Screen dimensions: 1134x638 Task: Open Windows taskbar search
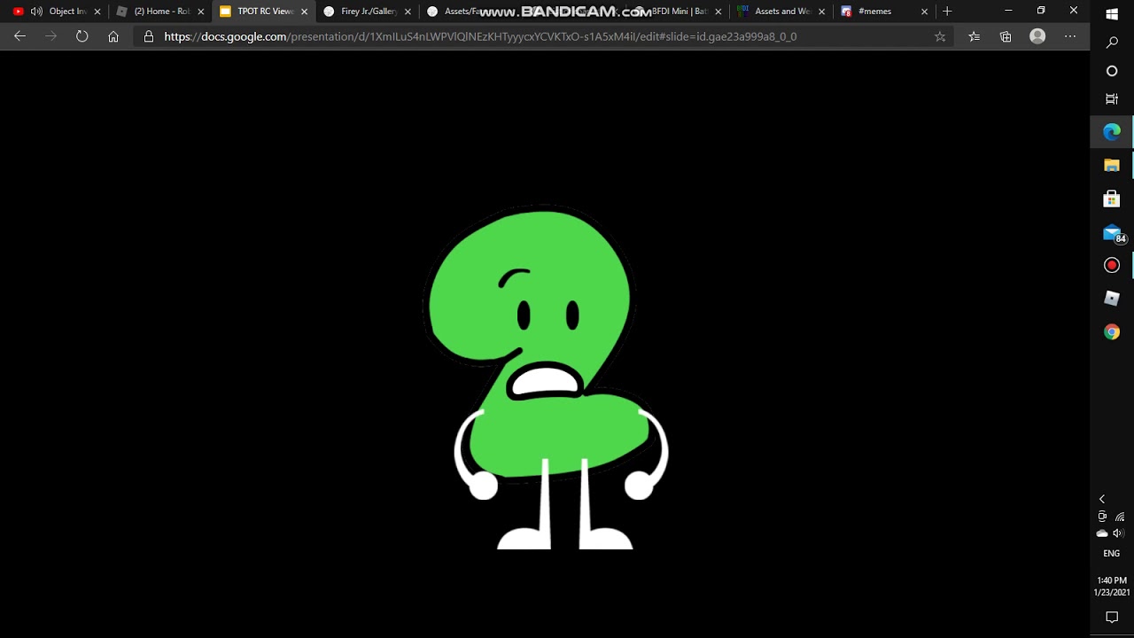1112,43
